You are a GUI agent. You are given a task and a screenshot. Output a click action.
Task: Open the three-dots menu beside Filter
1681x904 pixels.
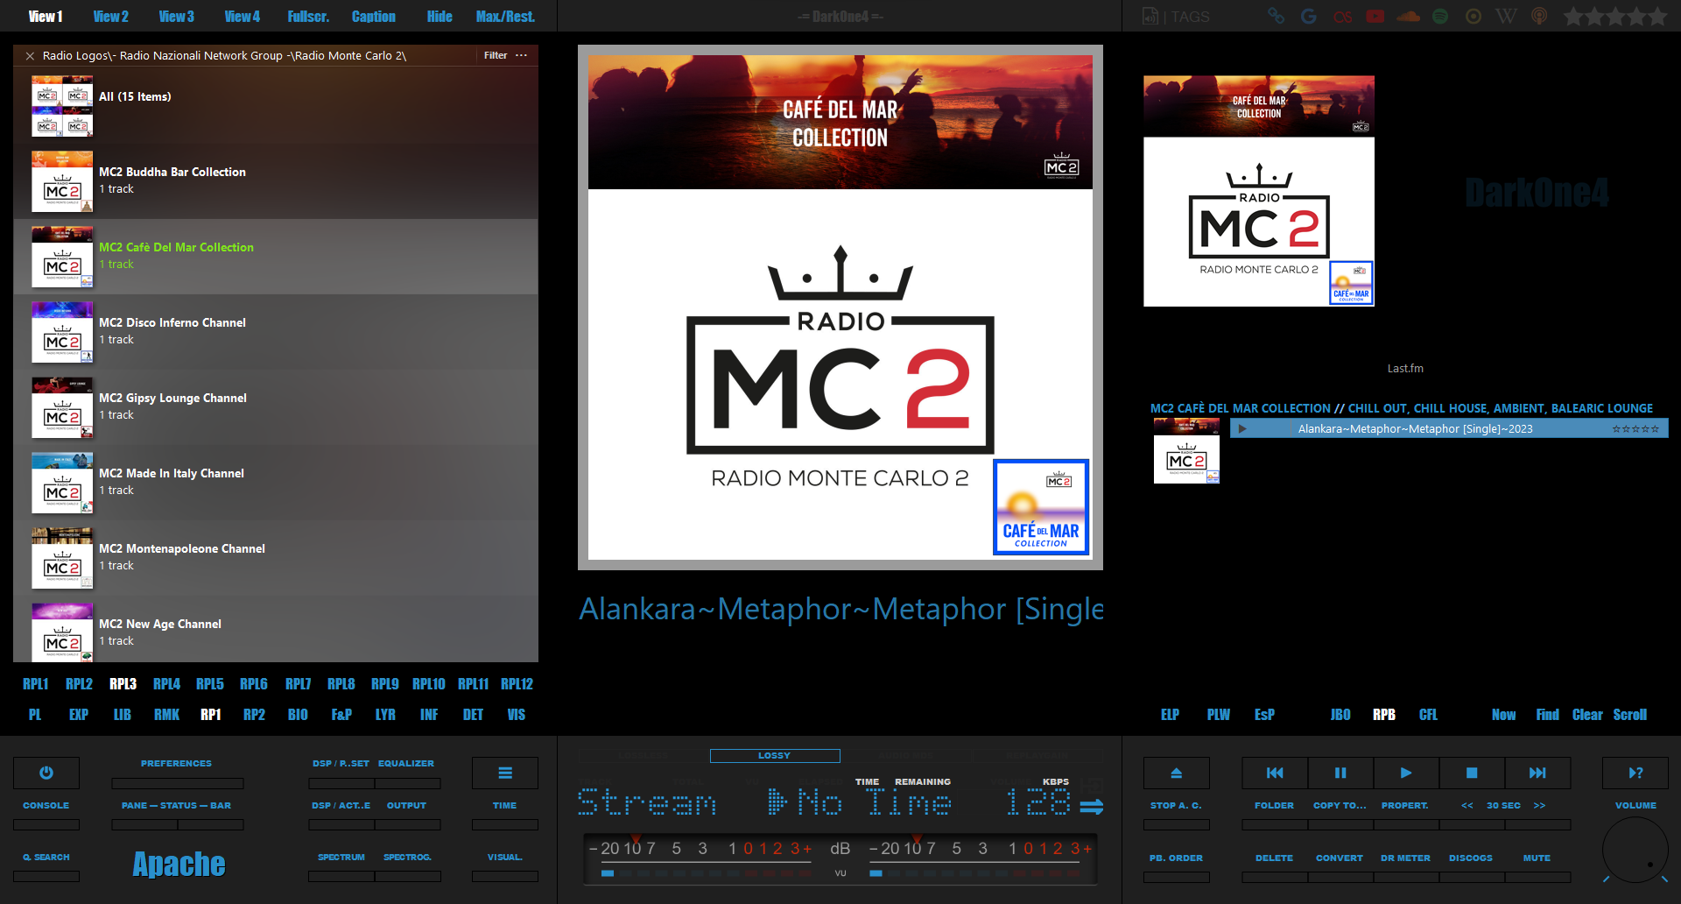click(x=522, y=55)
